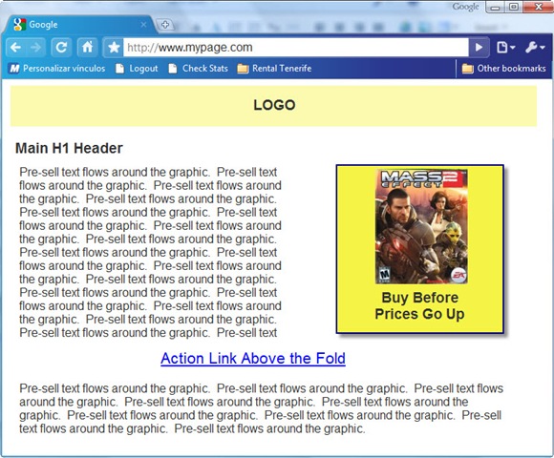Follow the Action Link Above the Fold
The width and height of the screenshot is (554, 458).
click(253, 359)
